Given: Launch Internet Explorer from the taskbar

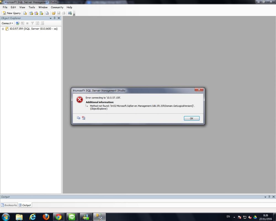Looking at the screenshot, I should pyautogui.click(x=33, y=217).
